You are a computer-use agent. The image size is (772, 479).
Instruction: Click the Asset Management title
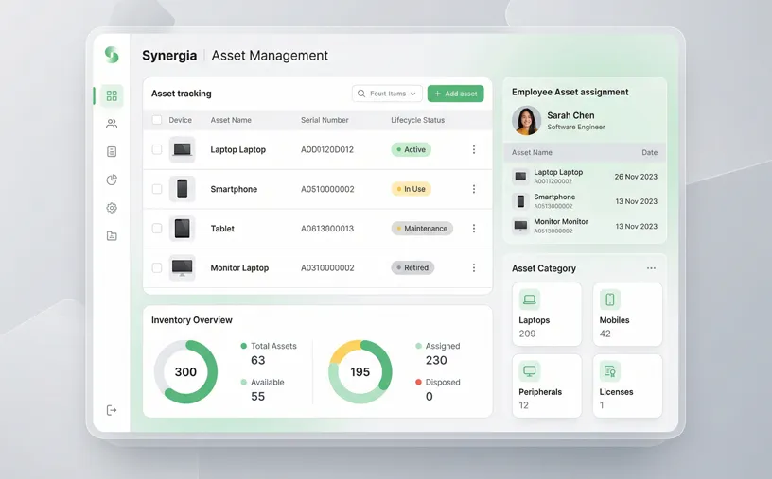point(270,56)
